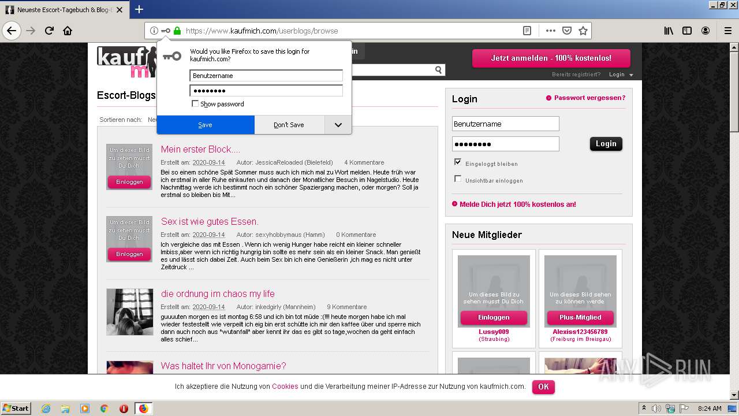
Task: Click the volume icon in system tray
Action: tap(656, 408)
